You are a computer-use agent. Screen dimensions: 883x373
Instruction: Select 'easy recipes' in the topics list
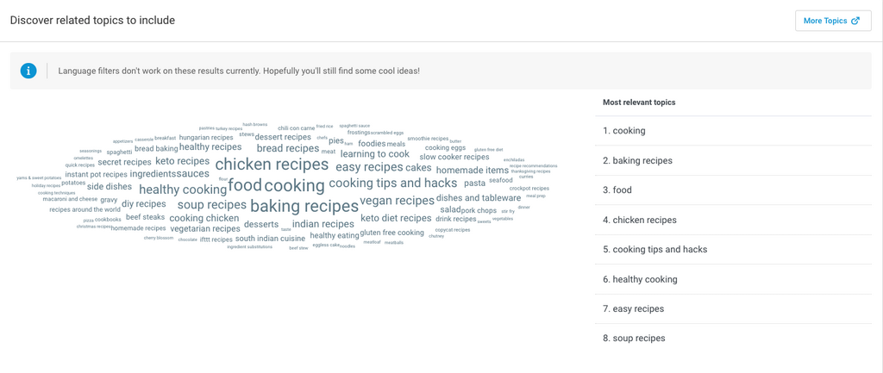(638, 308)
